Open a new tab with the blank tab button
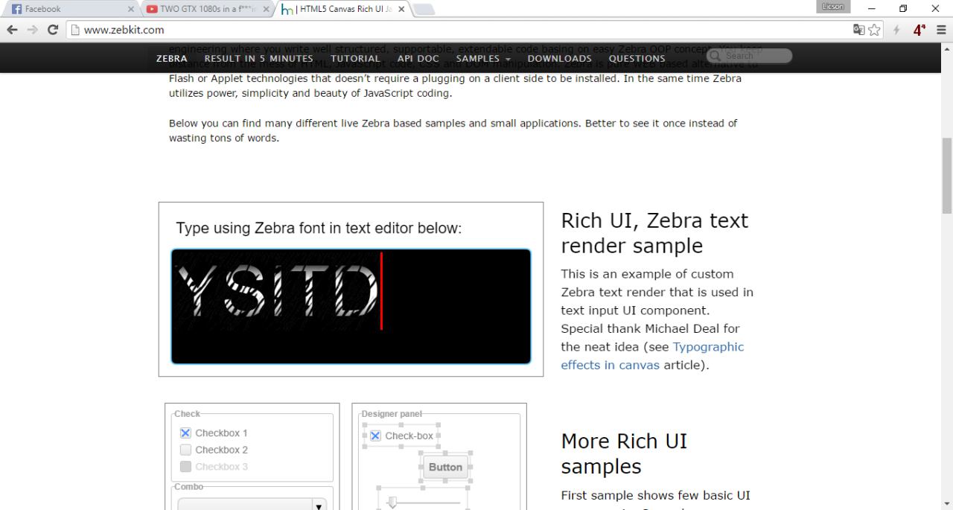The image size is (953, 510). pos(424,10)
